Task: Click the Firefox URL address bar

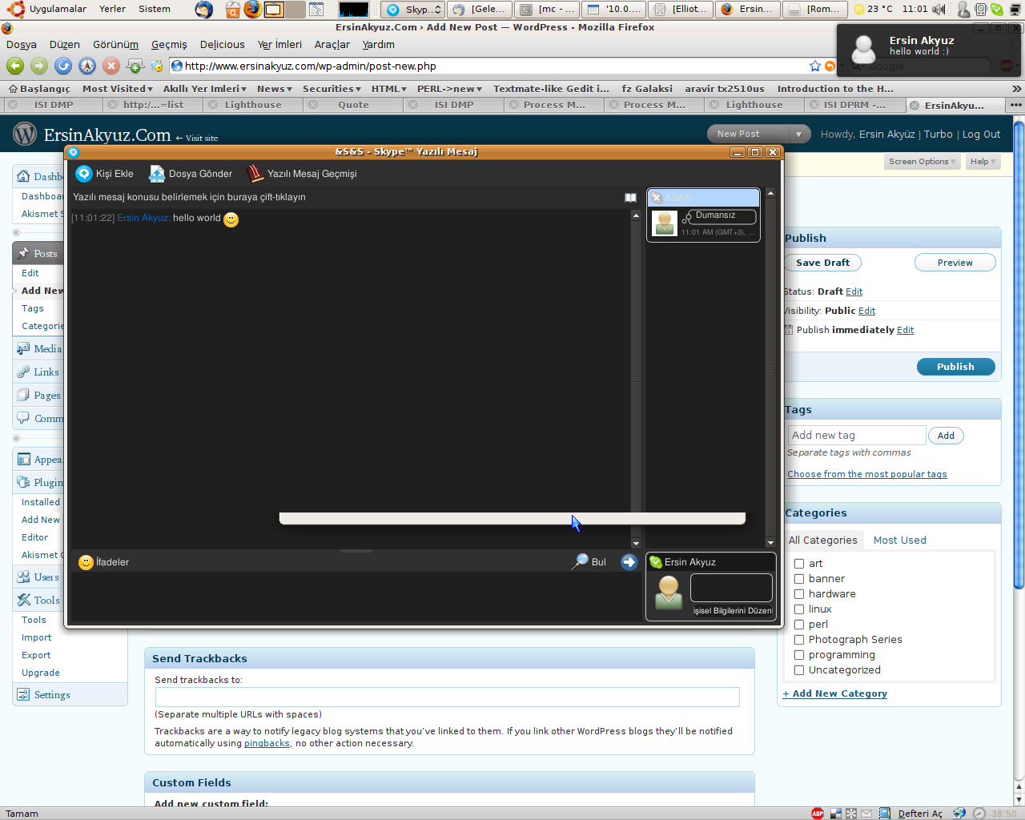Action: (488, 66)
